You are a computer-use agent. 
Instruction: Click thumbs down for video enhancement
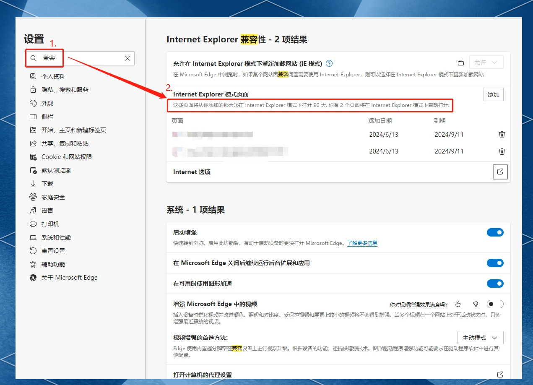pyautogui.click(x=475, y=304)
